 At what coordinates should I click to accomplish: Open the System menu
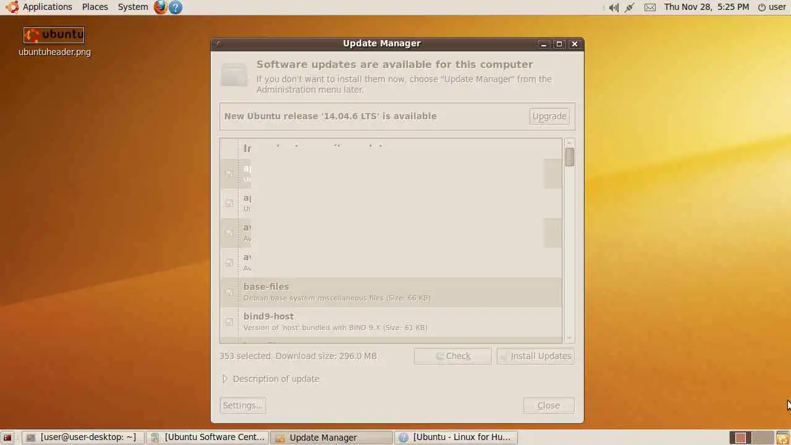point(133,7)
